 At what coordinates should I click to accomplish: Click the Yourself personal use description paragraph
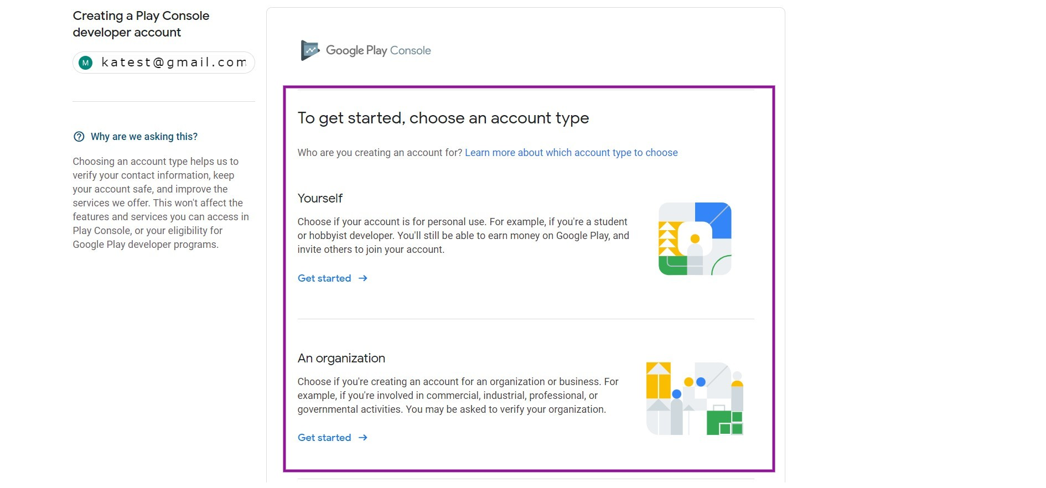463,236
